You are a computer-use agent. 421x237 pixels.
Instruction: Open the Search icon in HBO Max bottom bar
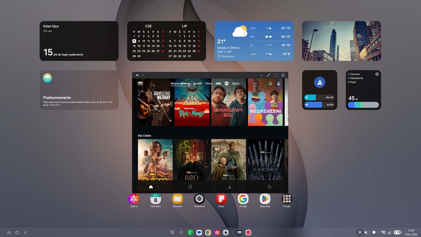tap(269, 187)
